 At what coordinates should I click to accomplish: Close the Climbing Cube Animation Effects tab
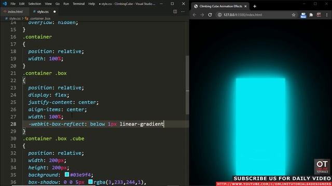click(245, 6)
